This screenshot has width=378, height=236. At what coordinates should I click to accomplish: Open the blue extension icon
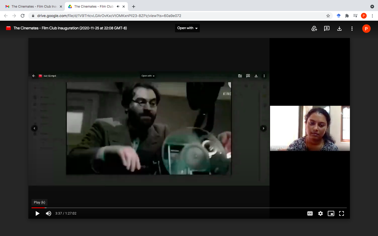click(x=339, y=16)
